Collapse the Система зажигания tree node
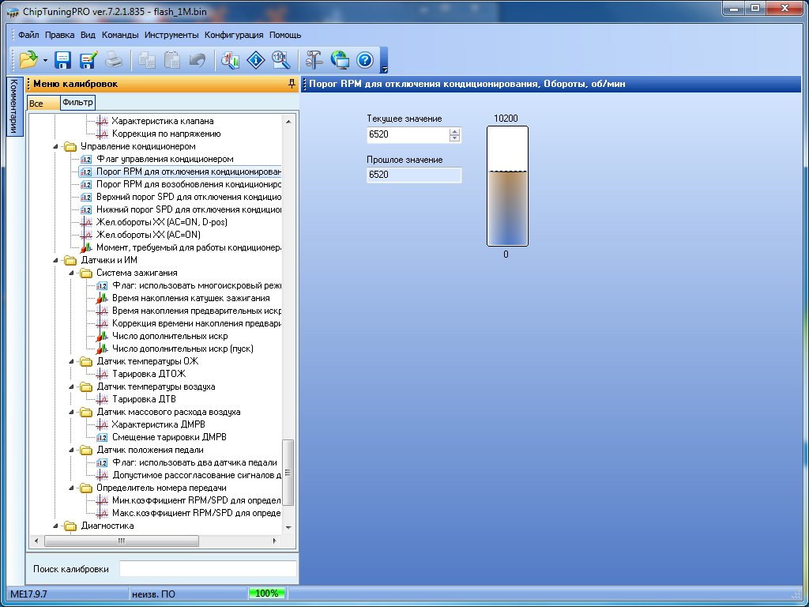The width and height of the screenshot is (809, 607). click(x=72, y=273)
